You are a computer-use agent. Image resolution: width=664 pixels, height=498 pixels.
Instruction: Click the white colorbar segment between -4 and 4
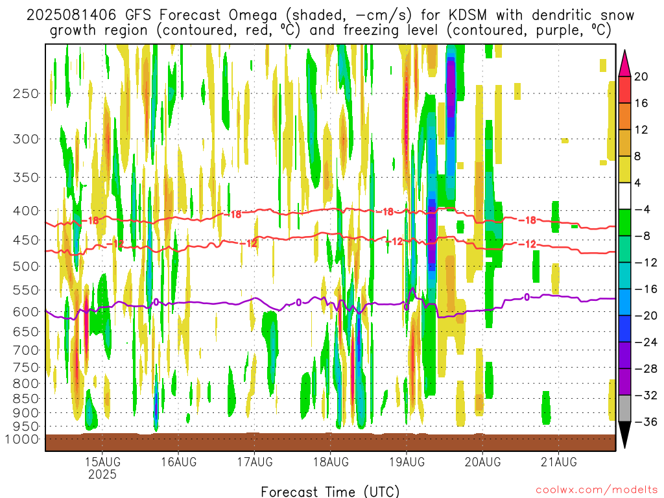(x=624, y=196)
